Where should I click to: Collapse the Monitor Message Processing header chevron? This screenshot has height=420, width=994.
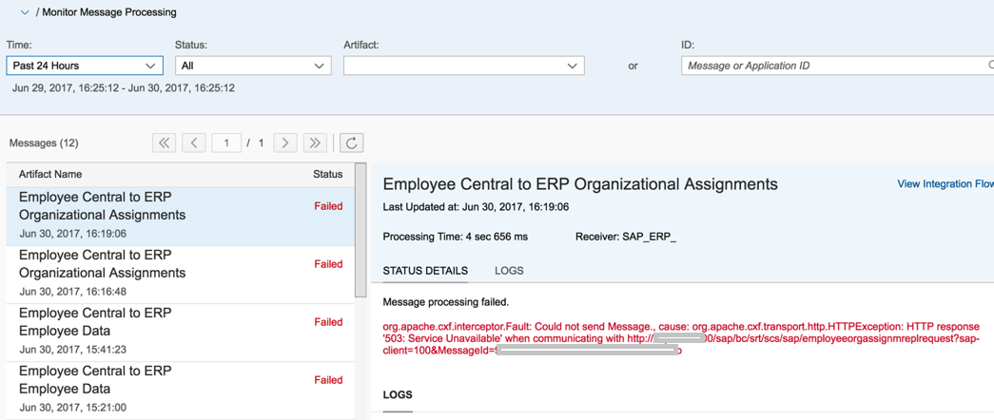coord(25,12)
